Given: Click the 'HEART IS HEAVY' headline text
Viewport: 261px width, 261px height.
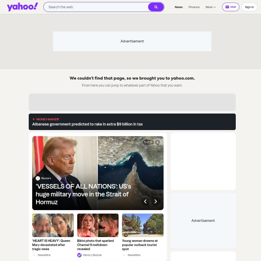Looking at the screenshot, I should (51, 245).
